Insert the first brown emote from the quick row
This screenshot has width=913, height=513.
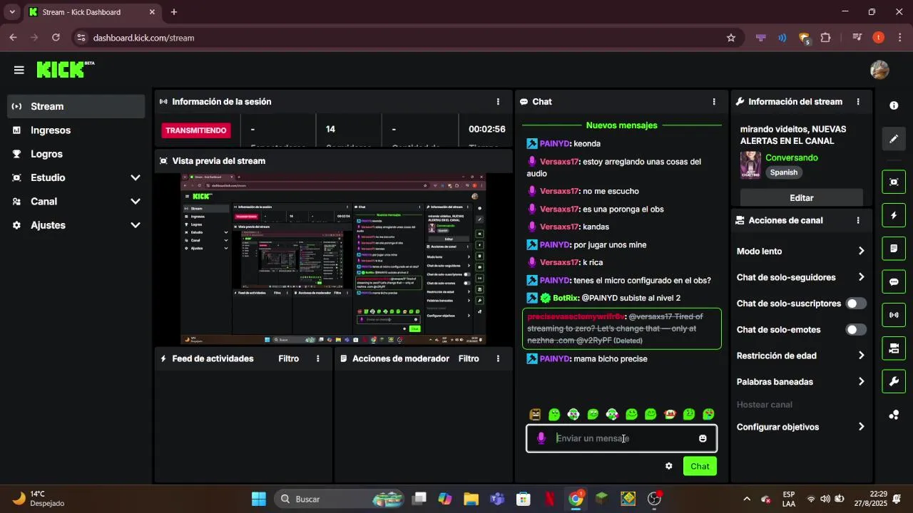point(535,415)
